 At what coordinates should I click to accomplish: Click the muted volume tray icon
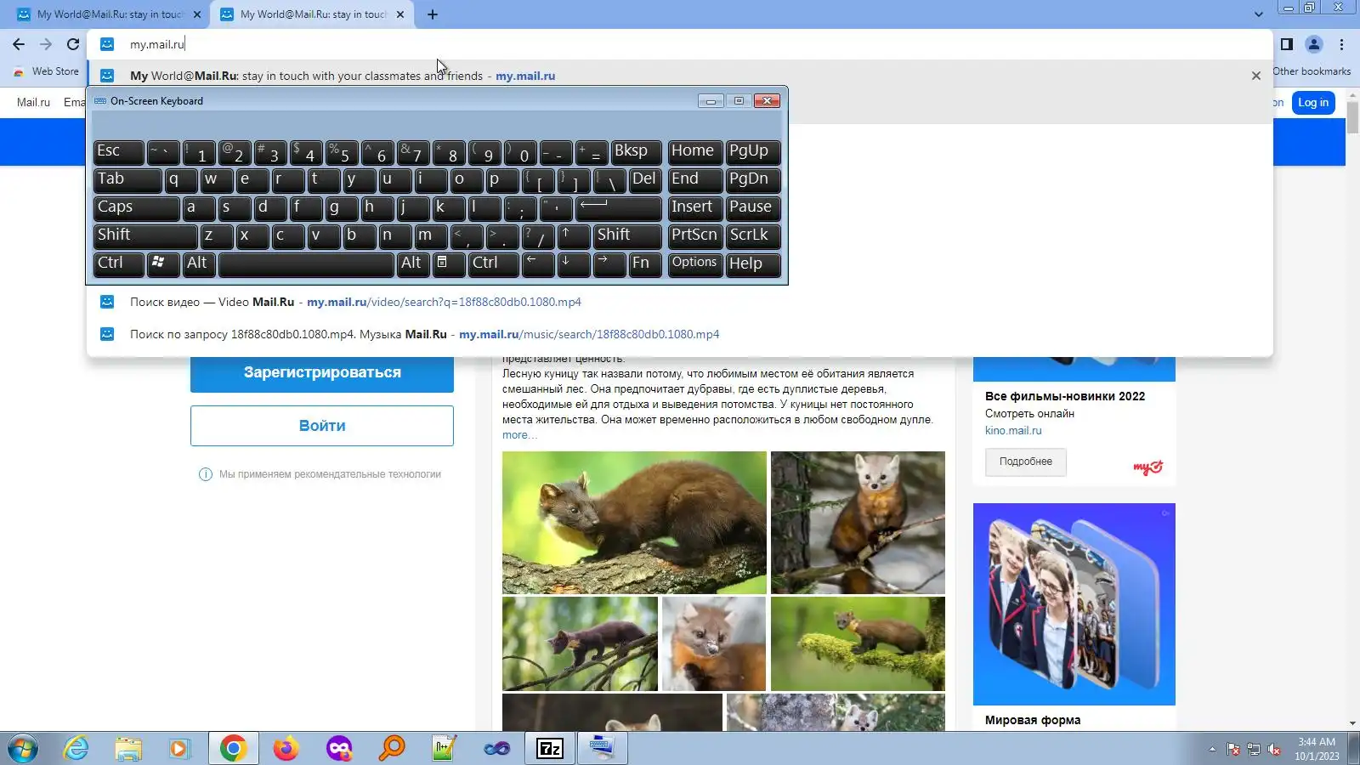(x=1274, y=750)
